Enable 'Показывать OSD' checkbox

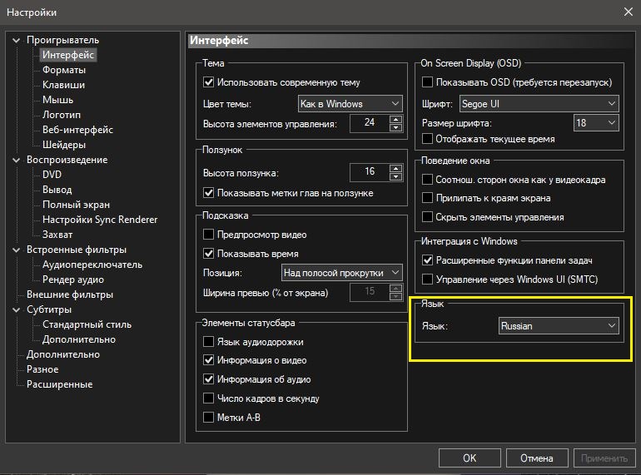pos(427,82)
